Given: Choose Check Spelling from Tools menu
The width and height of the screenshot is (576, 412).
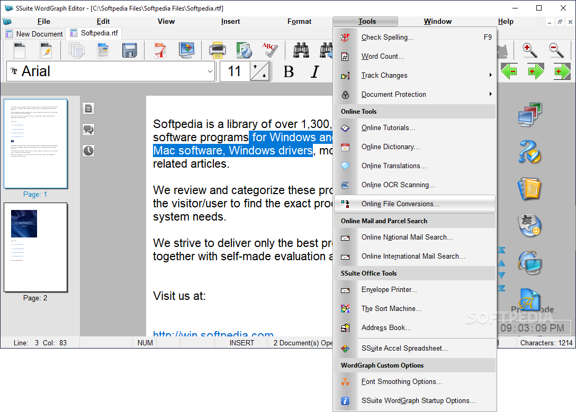Looking at the screenshot, I should [x=415, y=37].
